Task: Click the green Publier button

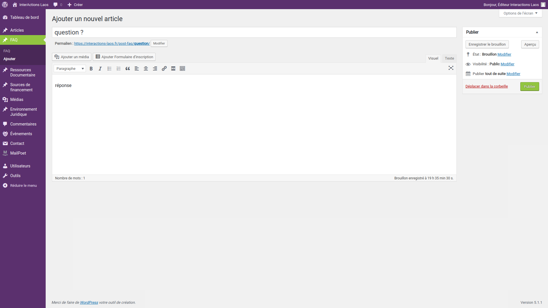Action: [x=529, y=87]
